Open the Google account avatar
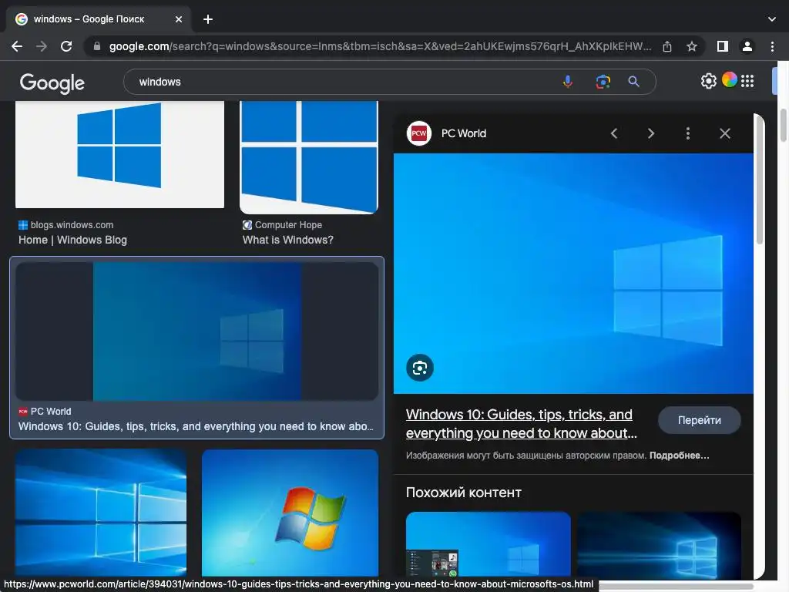The width and height of the screenshot is (789, 592). (x=729, y=79)
